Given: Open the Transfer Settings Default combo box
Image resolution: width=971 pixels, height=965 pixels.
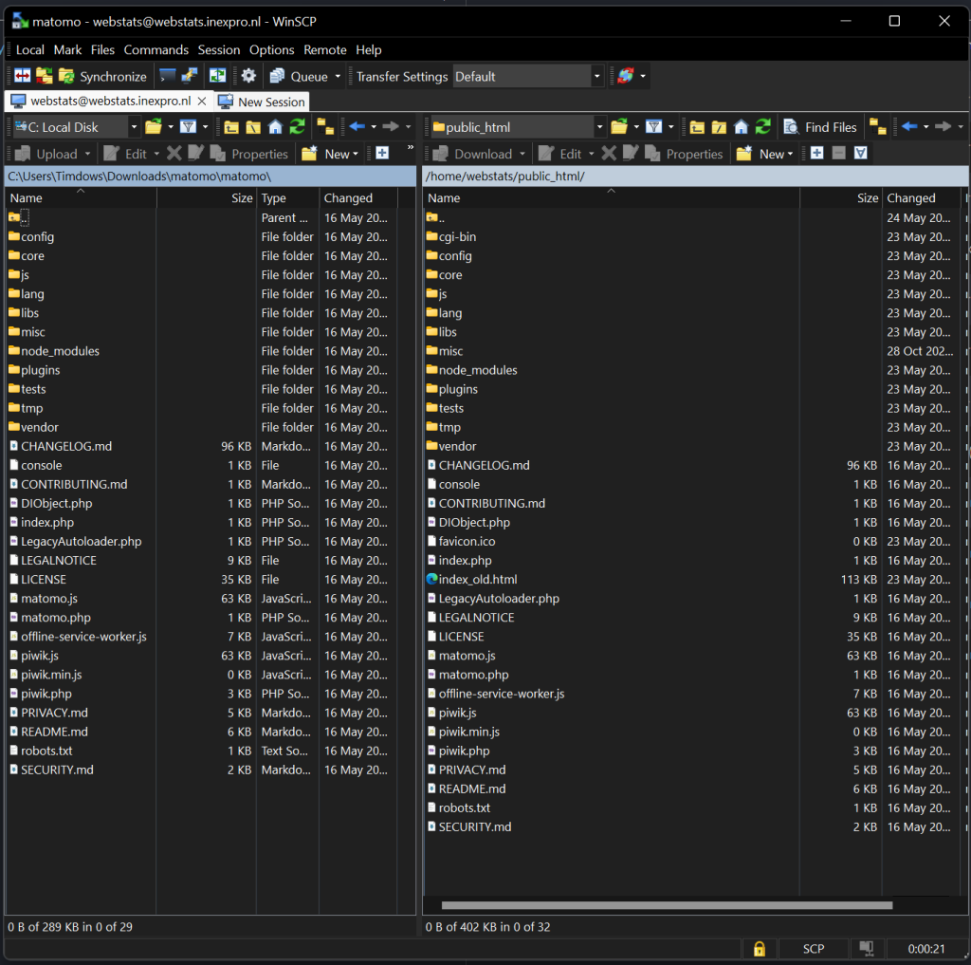Looking at the screenshot, I should (527, 76).
